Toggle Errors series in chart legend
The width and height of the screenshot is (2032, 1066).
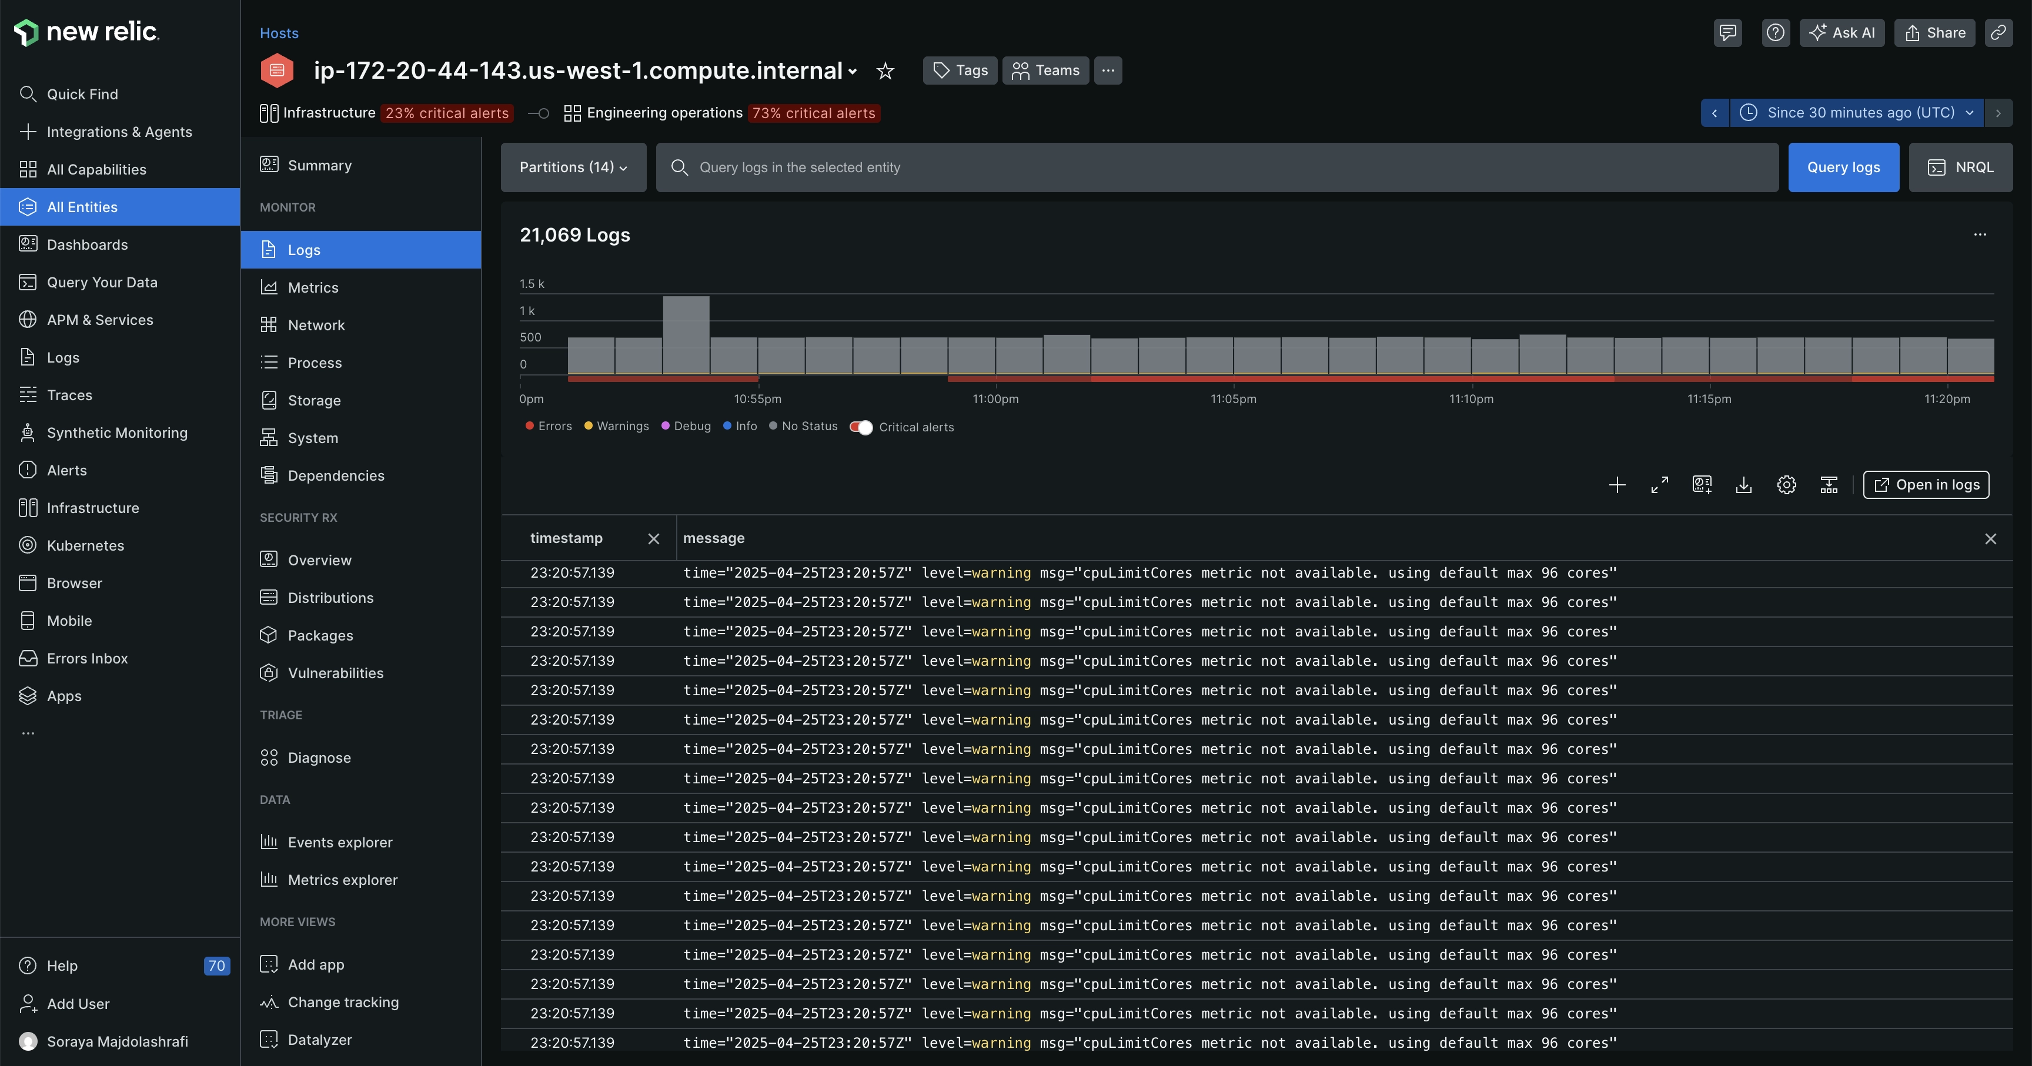tap(548, 427)
